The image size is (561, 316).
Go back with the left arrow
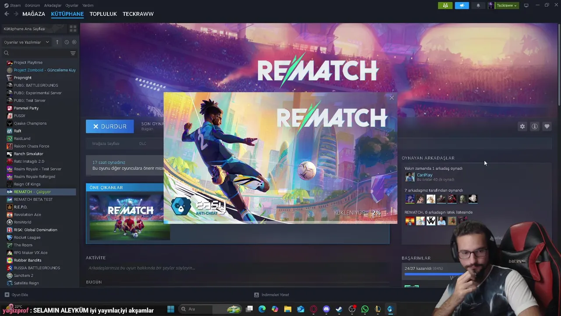(x=7, y=14)
